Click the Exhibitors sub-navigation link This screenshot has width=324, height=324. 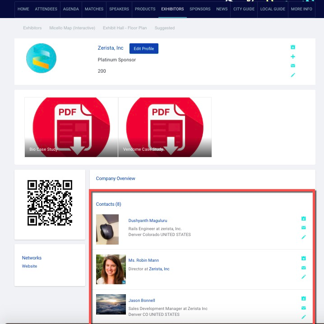click(32, 28)
